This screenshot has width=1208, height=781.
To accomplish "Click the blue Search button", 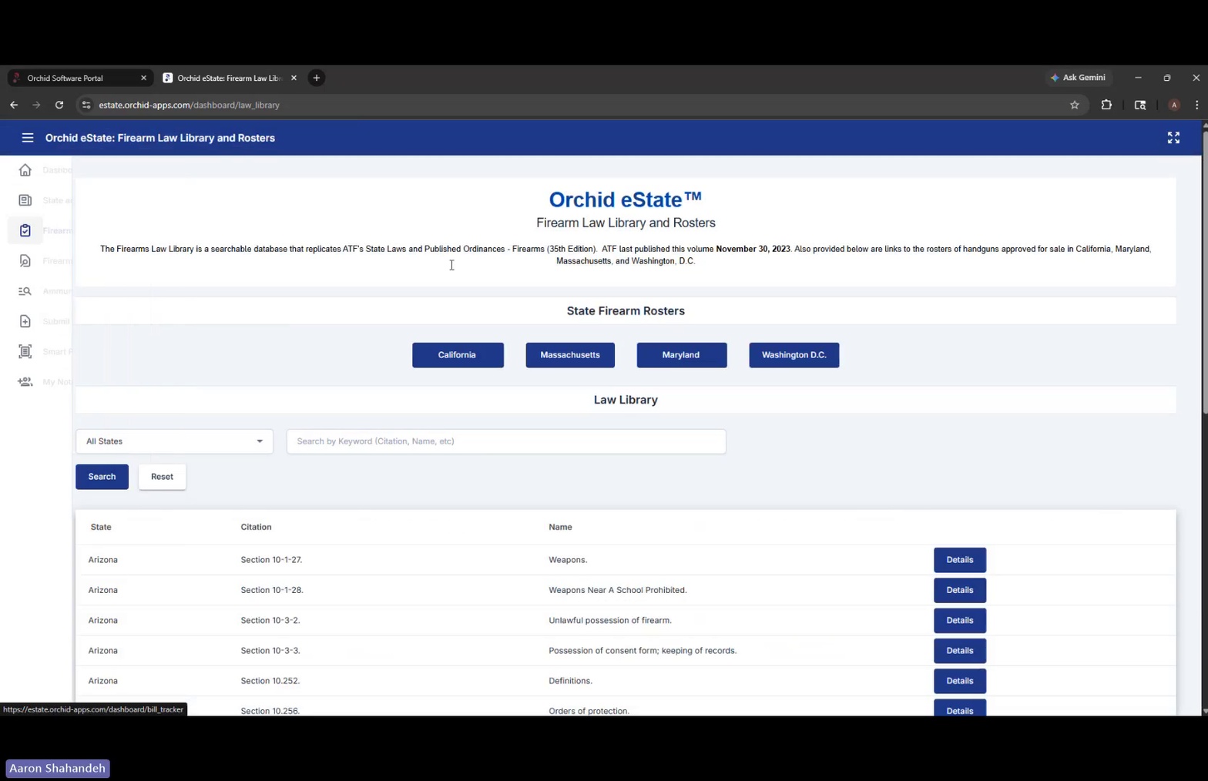I will 102,477.
